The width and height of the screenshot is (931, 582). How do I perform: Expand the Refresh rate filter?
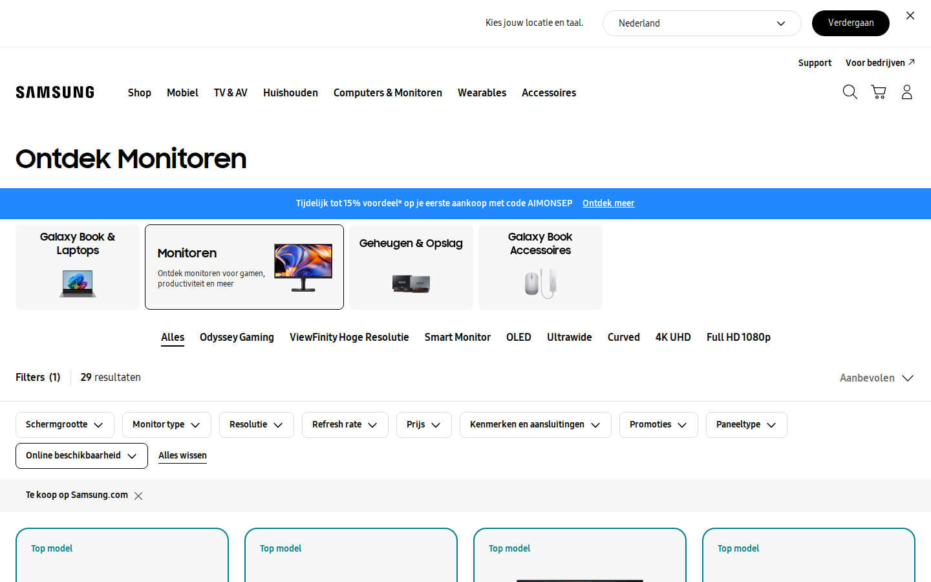(345, 425)
